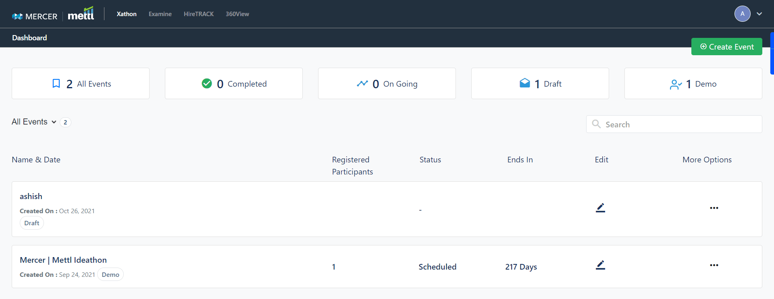Open the Xathon tab
The height and width of the screenshot is (299, 774).
click(127, 14)
